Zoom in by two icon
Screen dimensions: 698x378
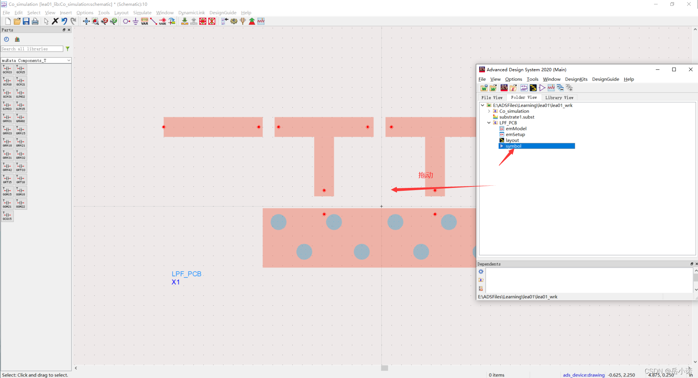[x=104, y=21]
